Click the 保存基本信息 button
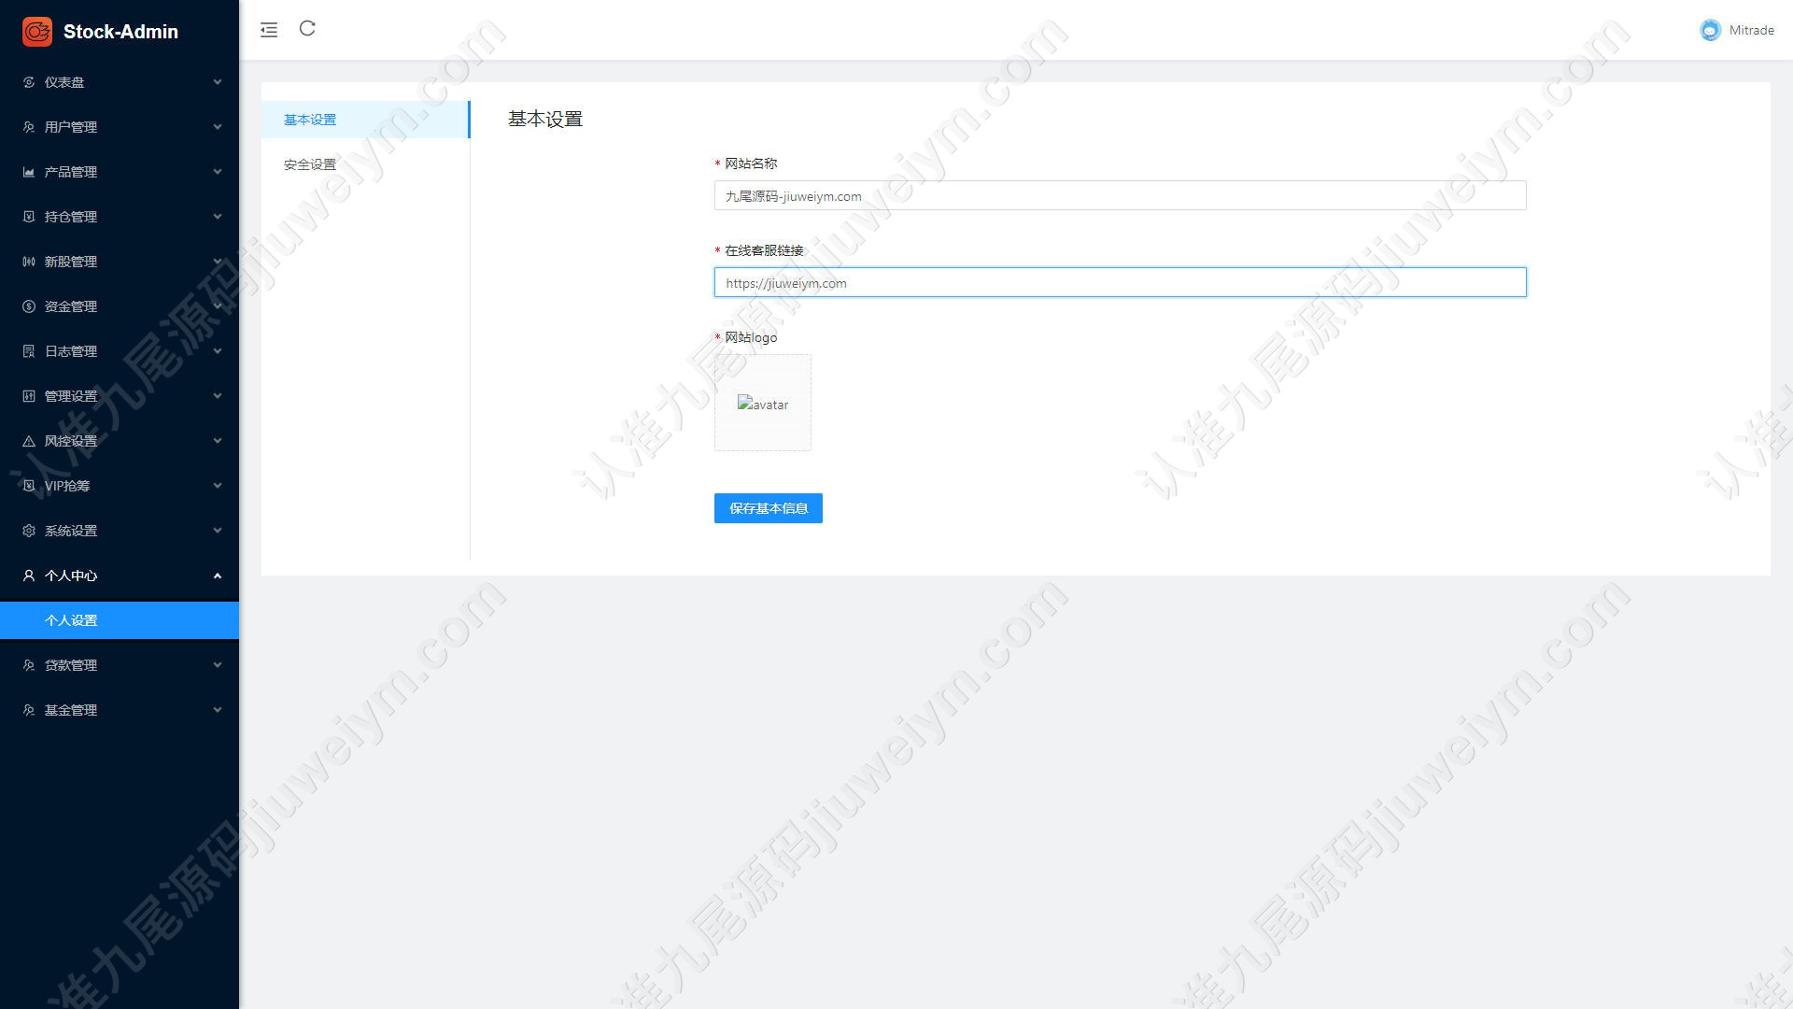 click(x=769, y=508)
